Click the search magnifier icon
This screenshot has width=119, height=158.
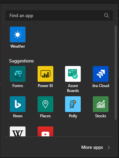pos(107,15)
